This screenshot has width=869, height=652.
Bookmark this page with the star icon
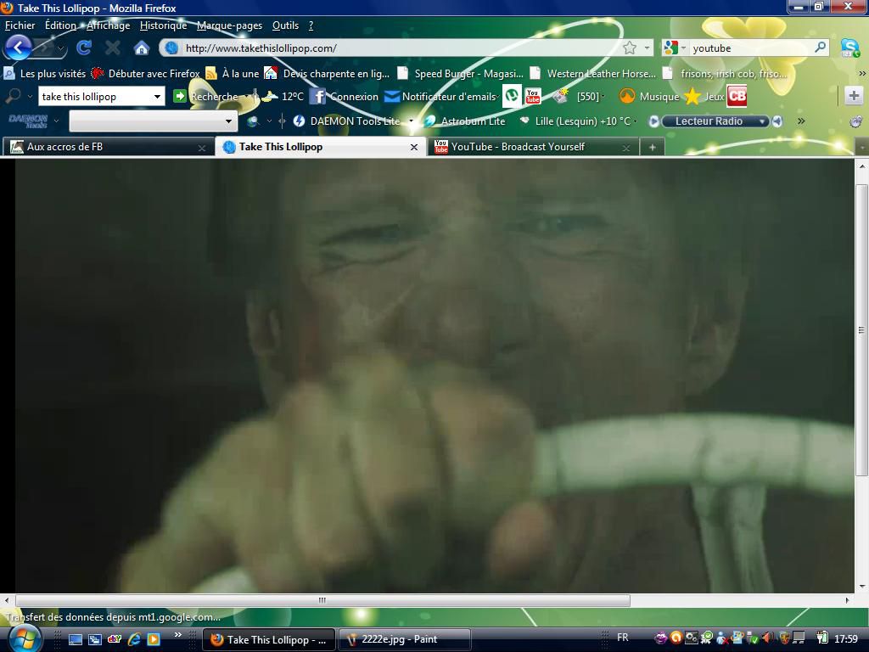(x=630, y=48)
